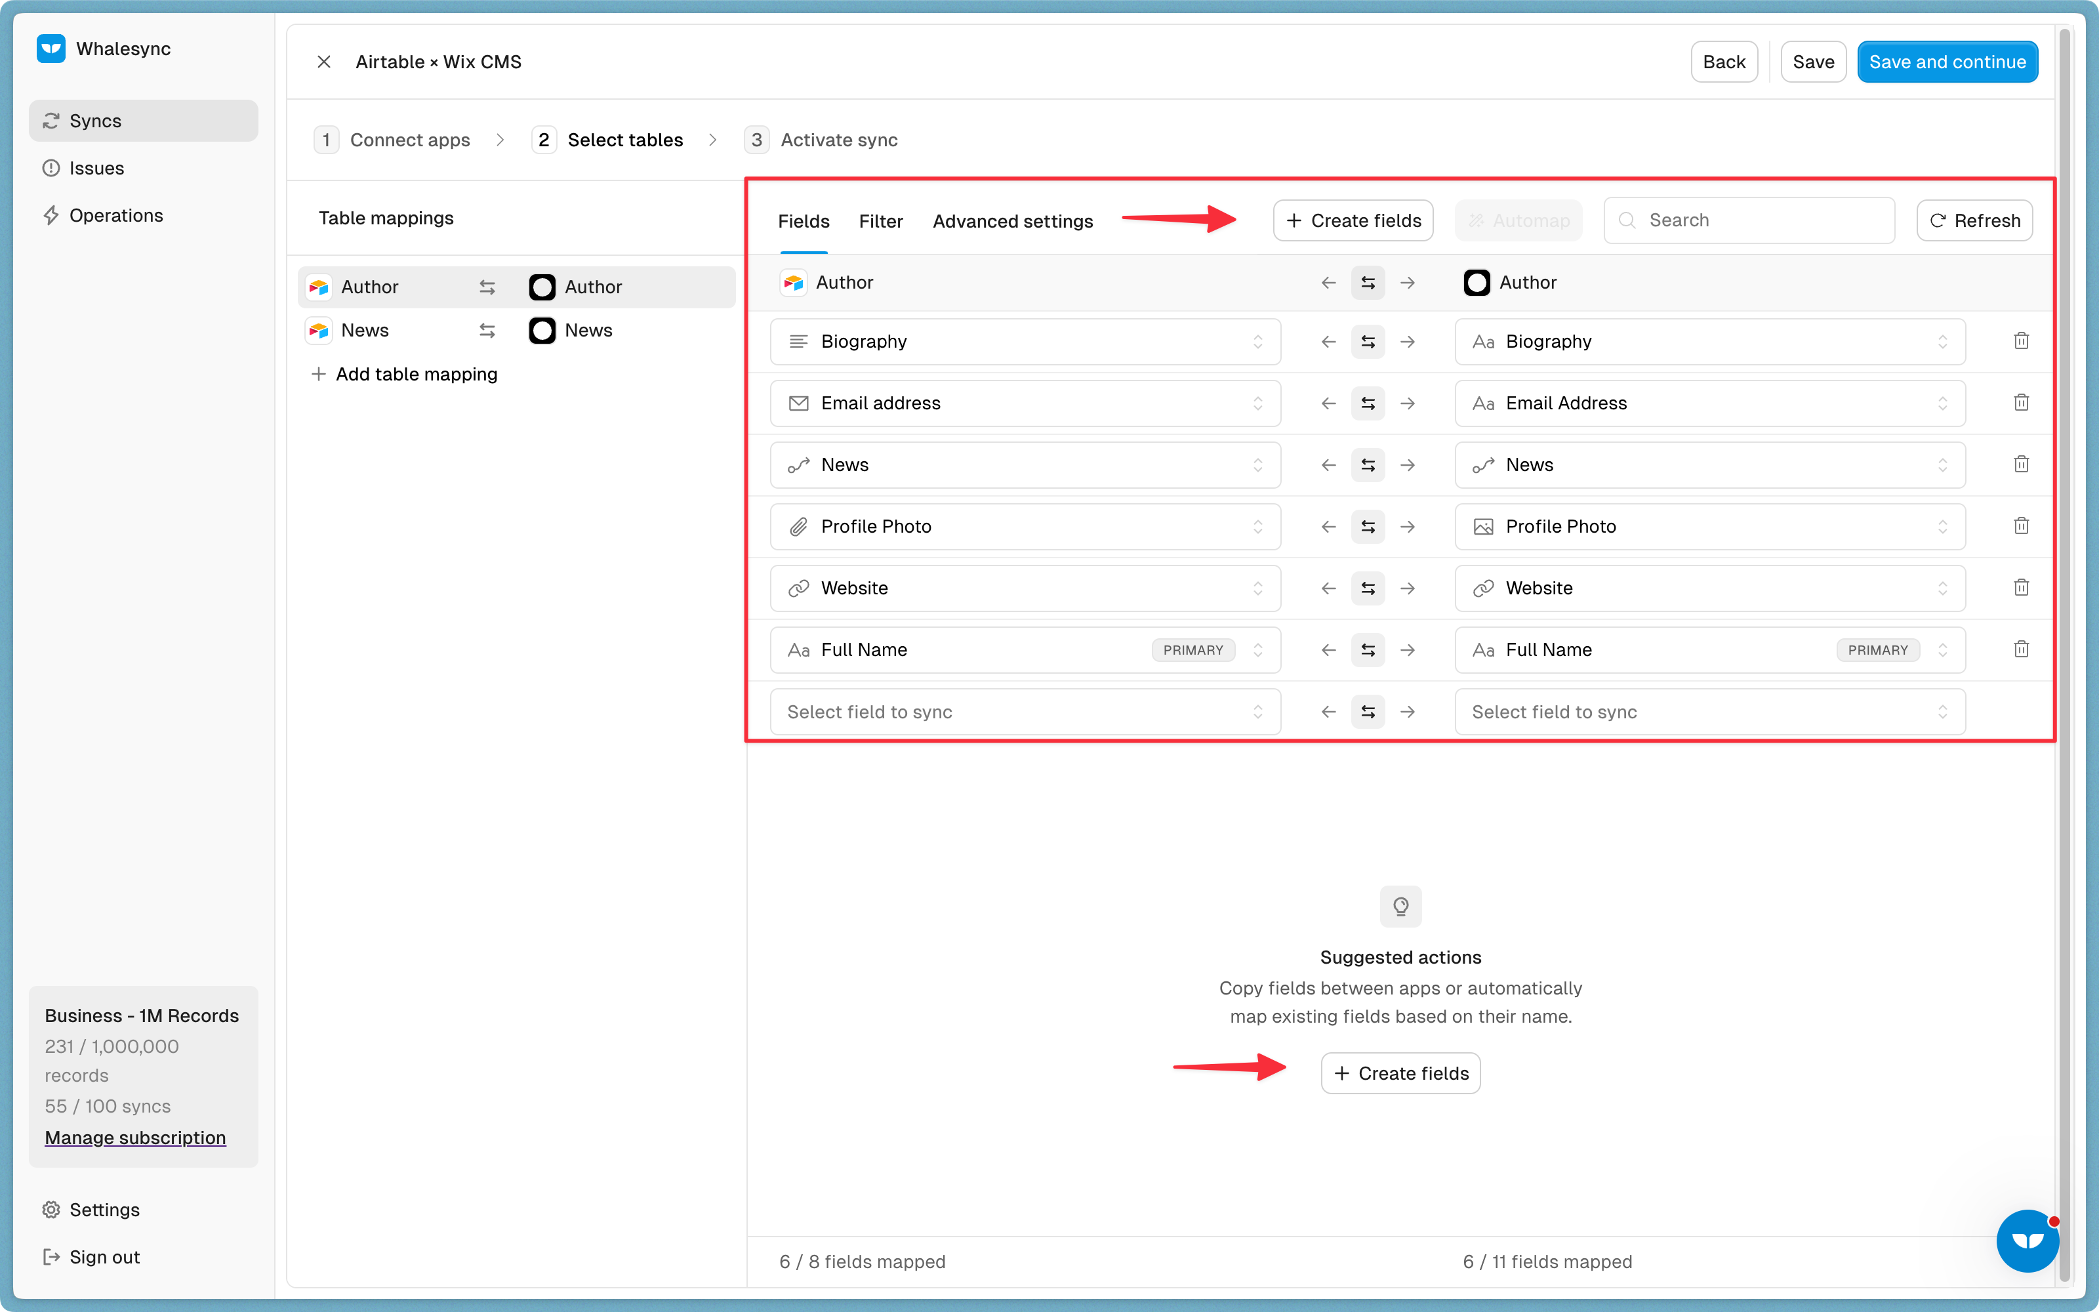Open Airtable Biography field dropdown

(x=1025, y=342)
